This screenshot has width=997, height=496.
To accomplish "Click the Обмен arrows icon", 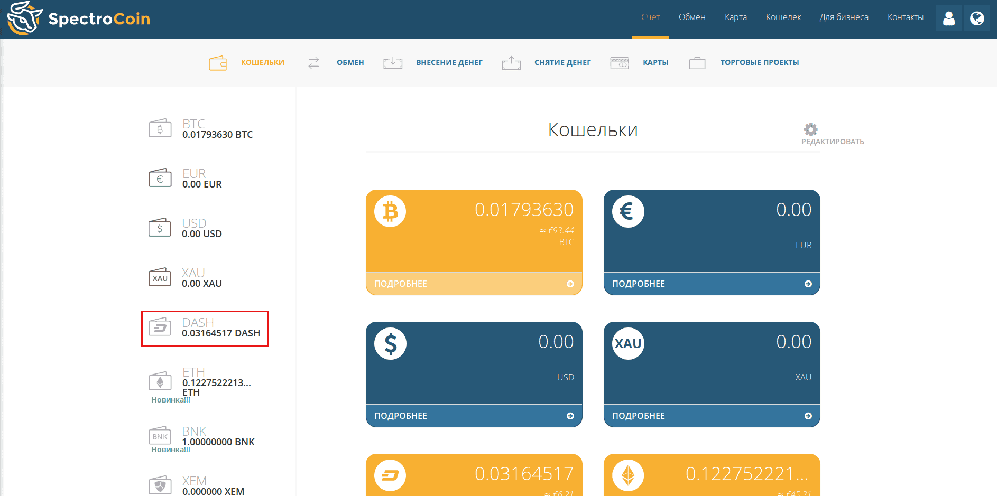I will [313, 63].
